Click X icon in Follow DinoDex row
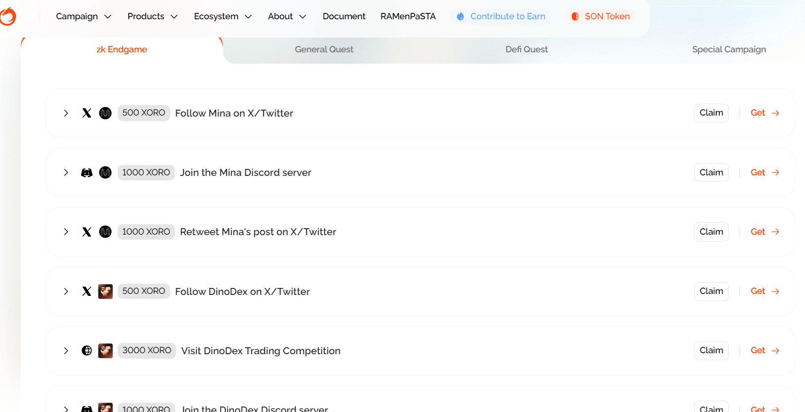This screenshot has height=412, width=805. tap(87, 291)
